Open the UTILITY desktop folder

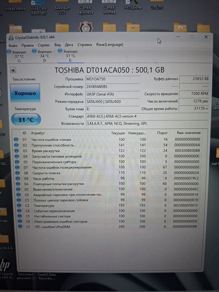pos(156,5)
